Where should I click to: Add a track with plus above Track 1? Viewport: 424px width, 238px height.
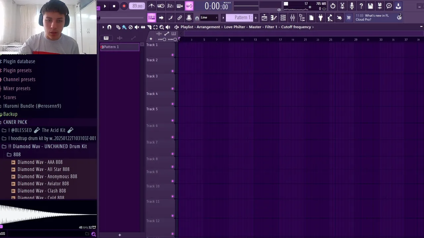click(151, 39)
